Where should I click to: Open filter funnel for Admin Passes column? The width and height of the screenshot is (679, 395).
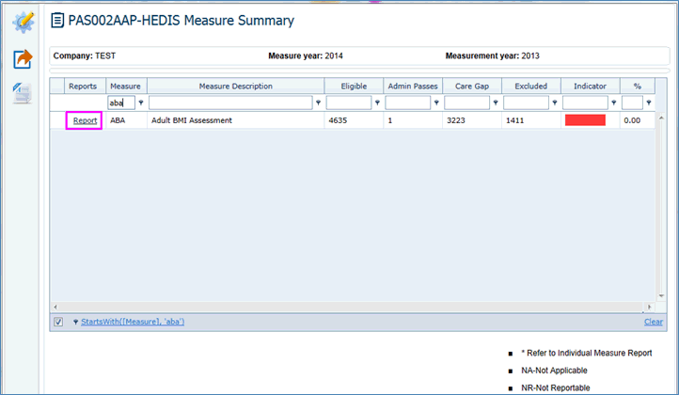(x=437, y=103)
